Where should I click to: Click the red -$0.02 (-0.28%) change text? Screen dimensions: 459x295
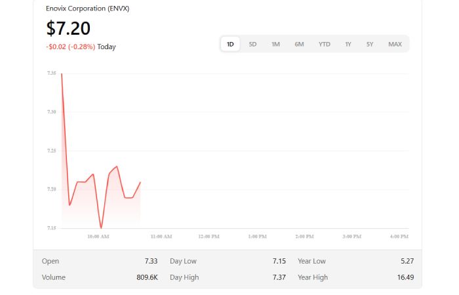pos(71,47)
